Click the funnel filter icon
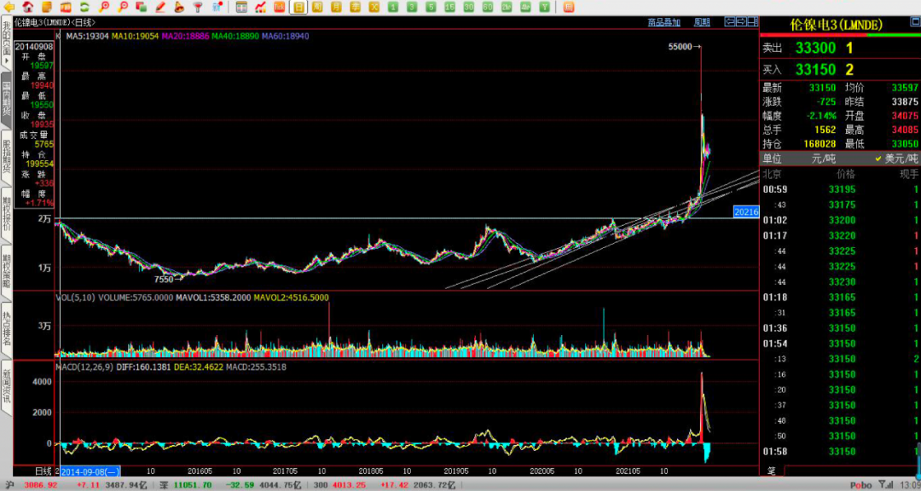The width and height of the screenshot is (921, 491). [x=198, y=7]
